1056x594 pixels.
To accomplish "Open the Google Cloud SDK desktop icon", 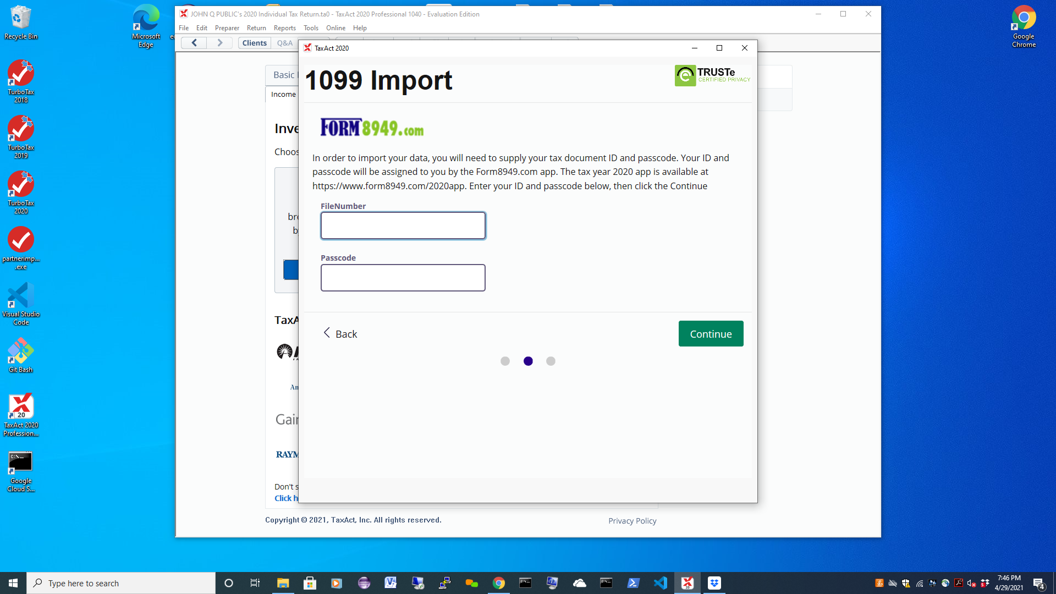I will pos(21,471).
